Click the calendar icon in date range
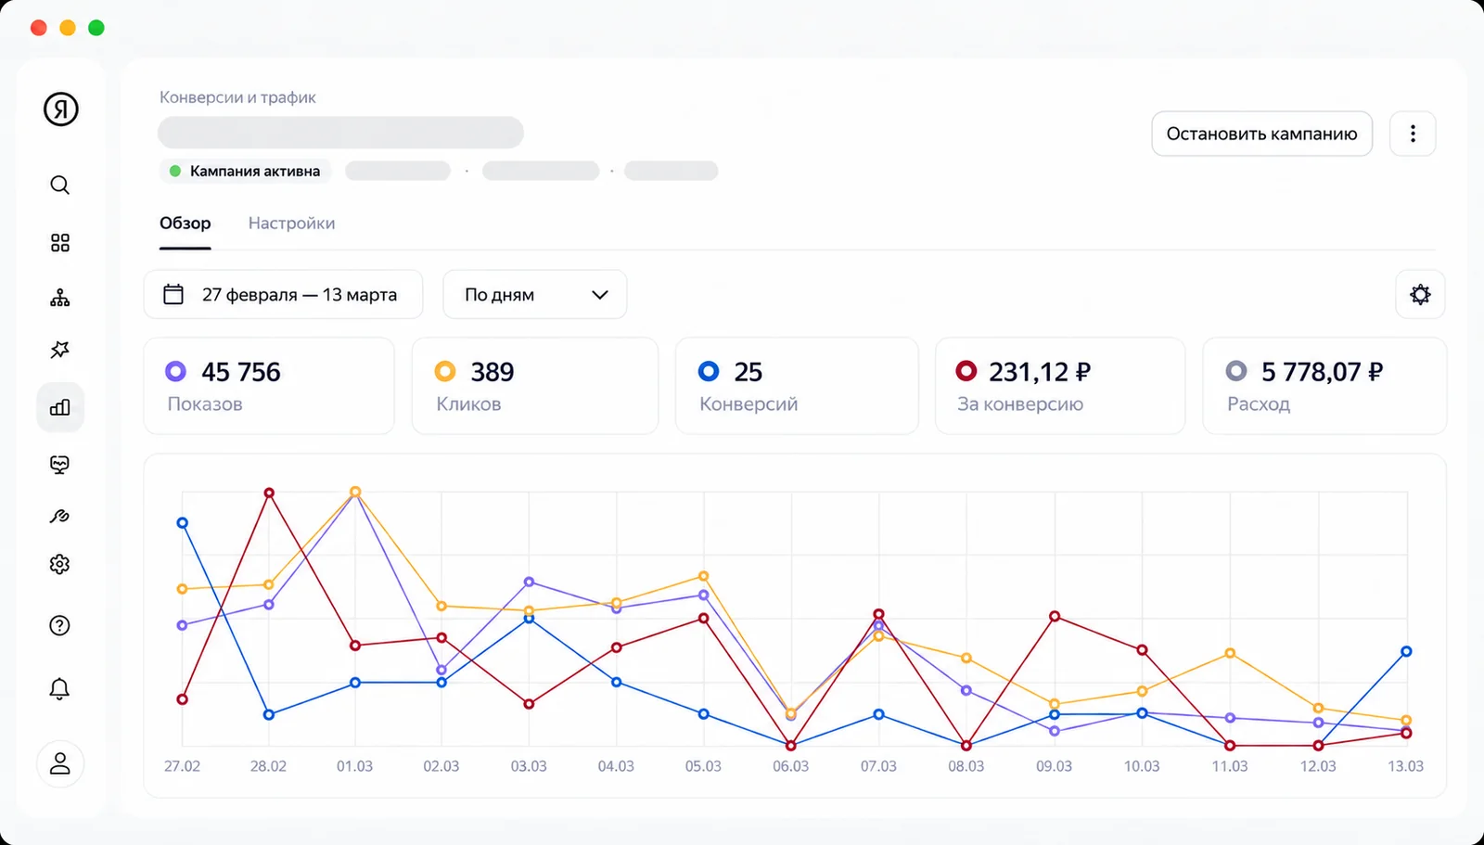 173,294
